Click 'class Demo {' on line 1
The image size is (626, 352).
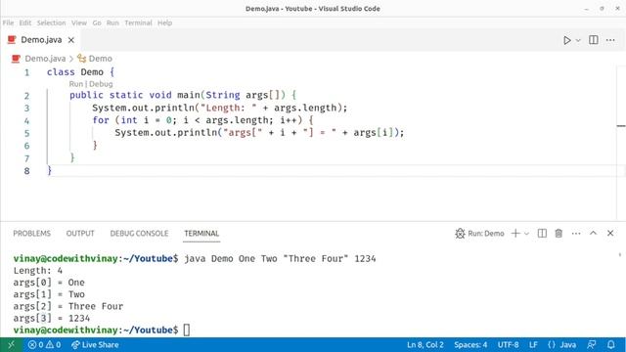point(80,72)
